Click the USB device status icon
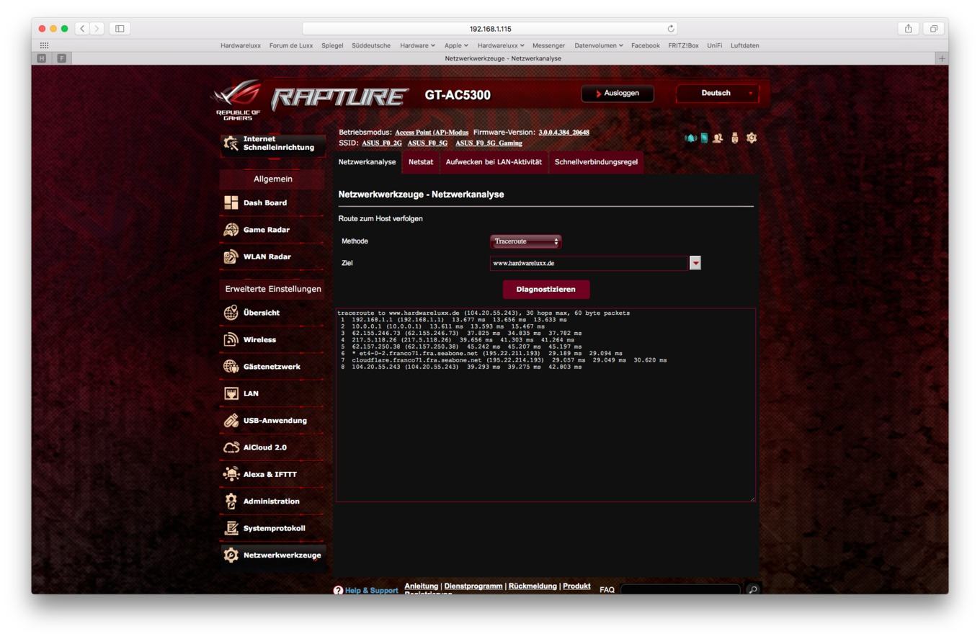This screenshot has height=639, width=980. [x=736, y=138]
